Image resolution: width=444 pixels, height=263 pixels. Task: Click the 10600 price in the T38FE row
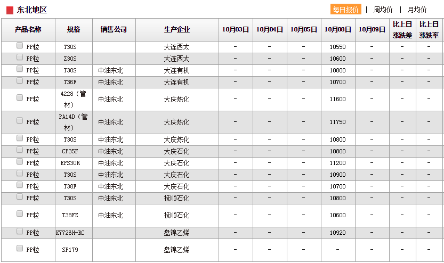338,215
